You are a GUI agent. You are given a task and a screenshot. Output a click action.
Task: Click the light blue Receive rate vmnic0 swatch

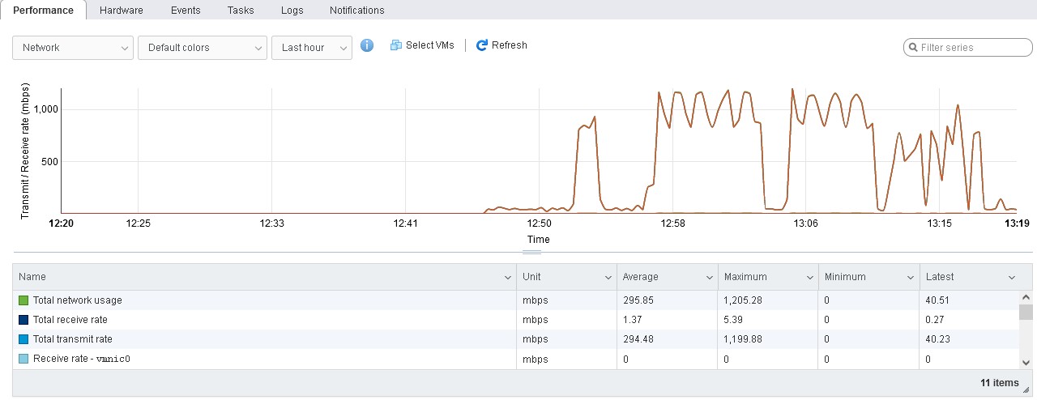23,359
